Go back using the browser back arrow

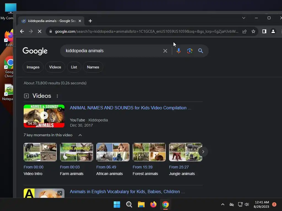pos(22,31)
